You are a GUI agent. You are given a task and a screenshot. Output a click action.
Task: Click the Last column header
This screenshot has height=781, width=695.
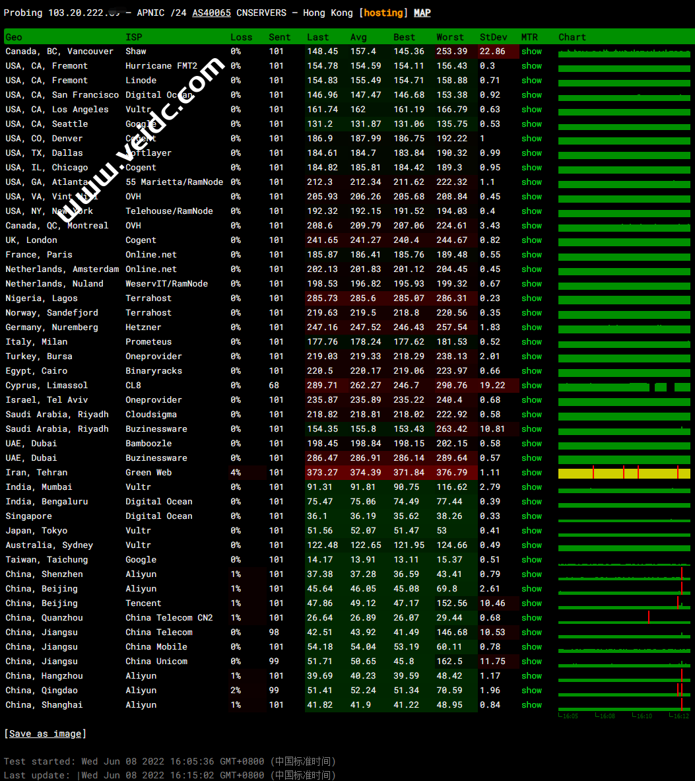coord(317,38)
